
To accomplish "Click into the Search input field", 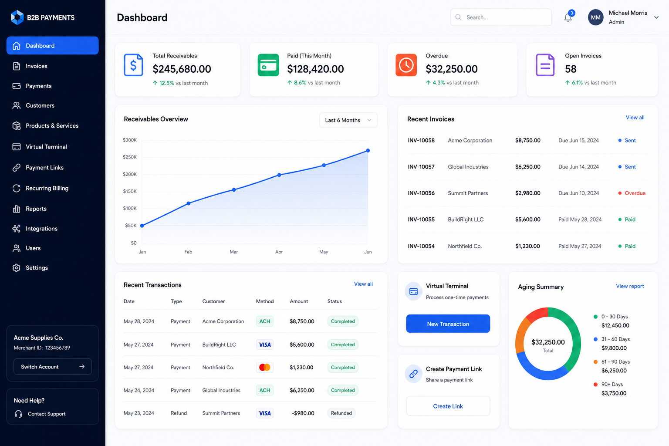I will pos(501,17).
